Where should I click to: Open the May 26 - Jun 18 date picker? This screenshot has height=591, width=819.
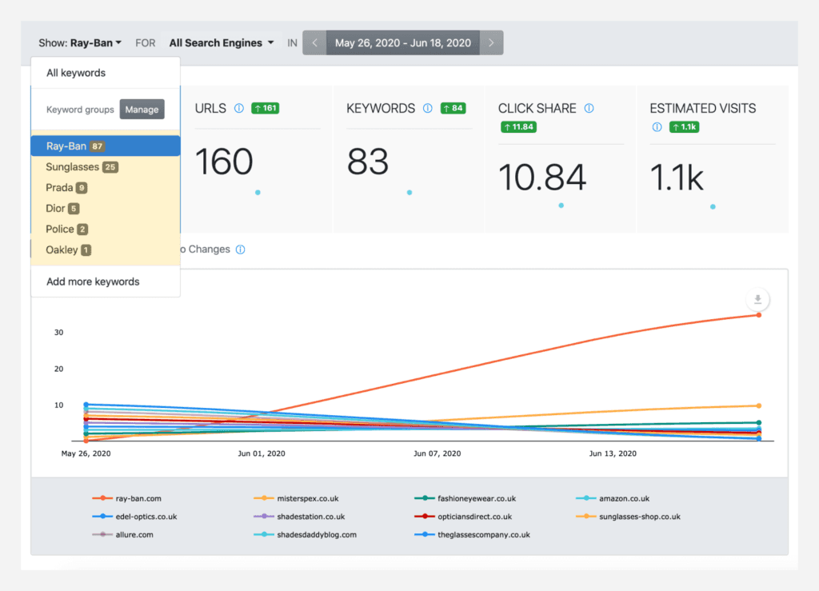coord(403,43)
